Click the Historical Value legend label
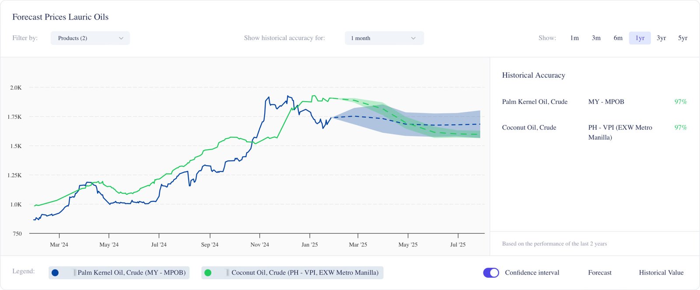Image resolution: width=700 pixels, height=290 pixels. pyautogui.click(x=661, y=273)
